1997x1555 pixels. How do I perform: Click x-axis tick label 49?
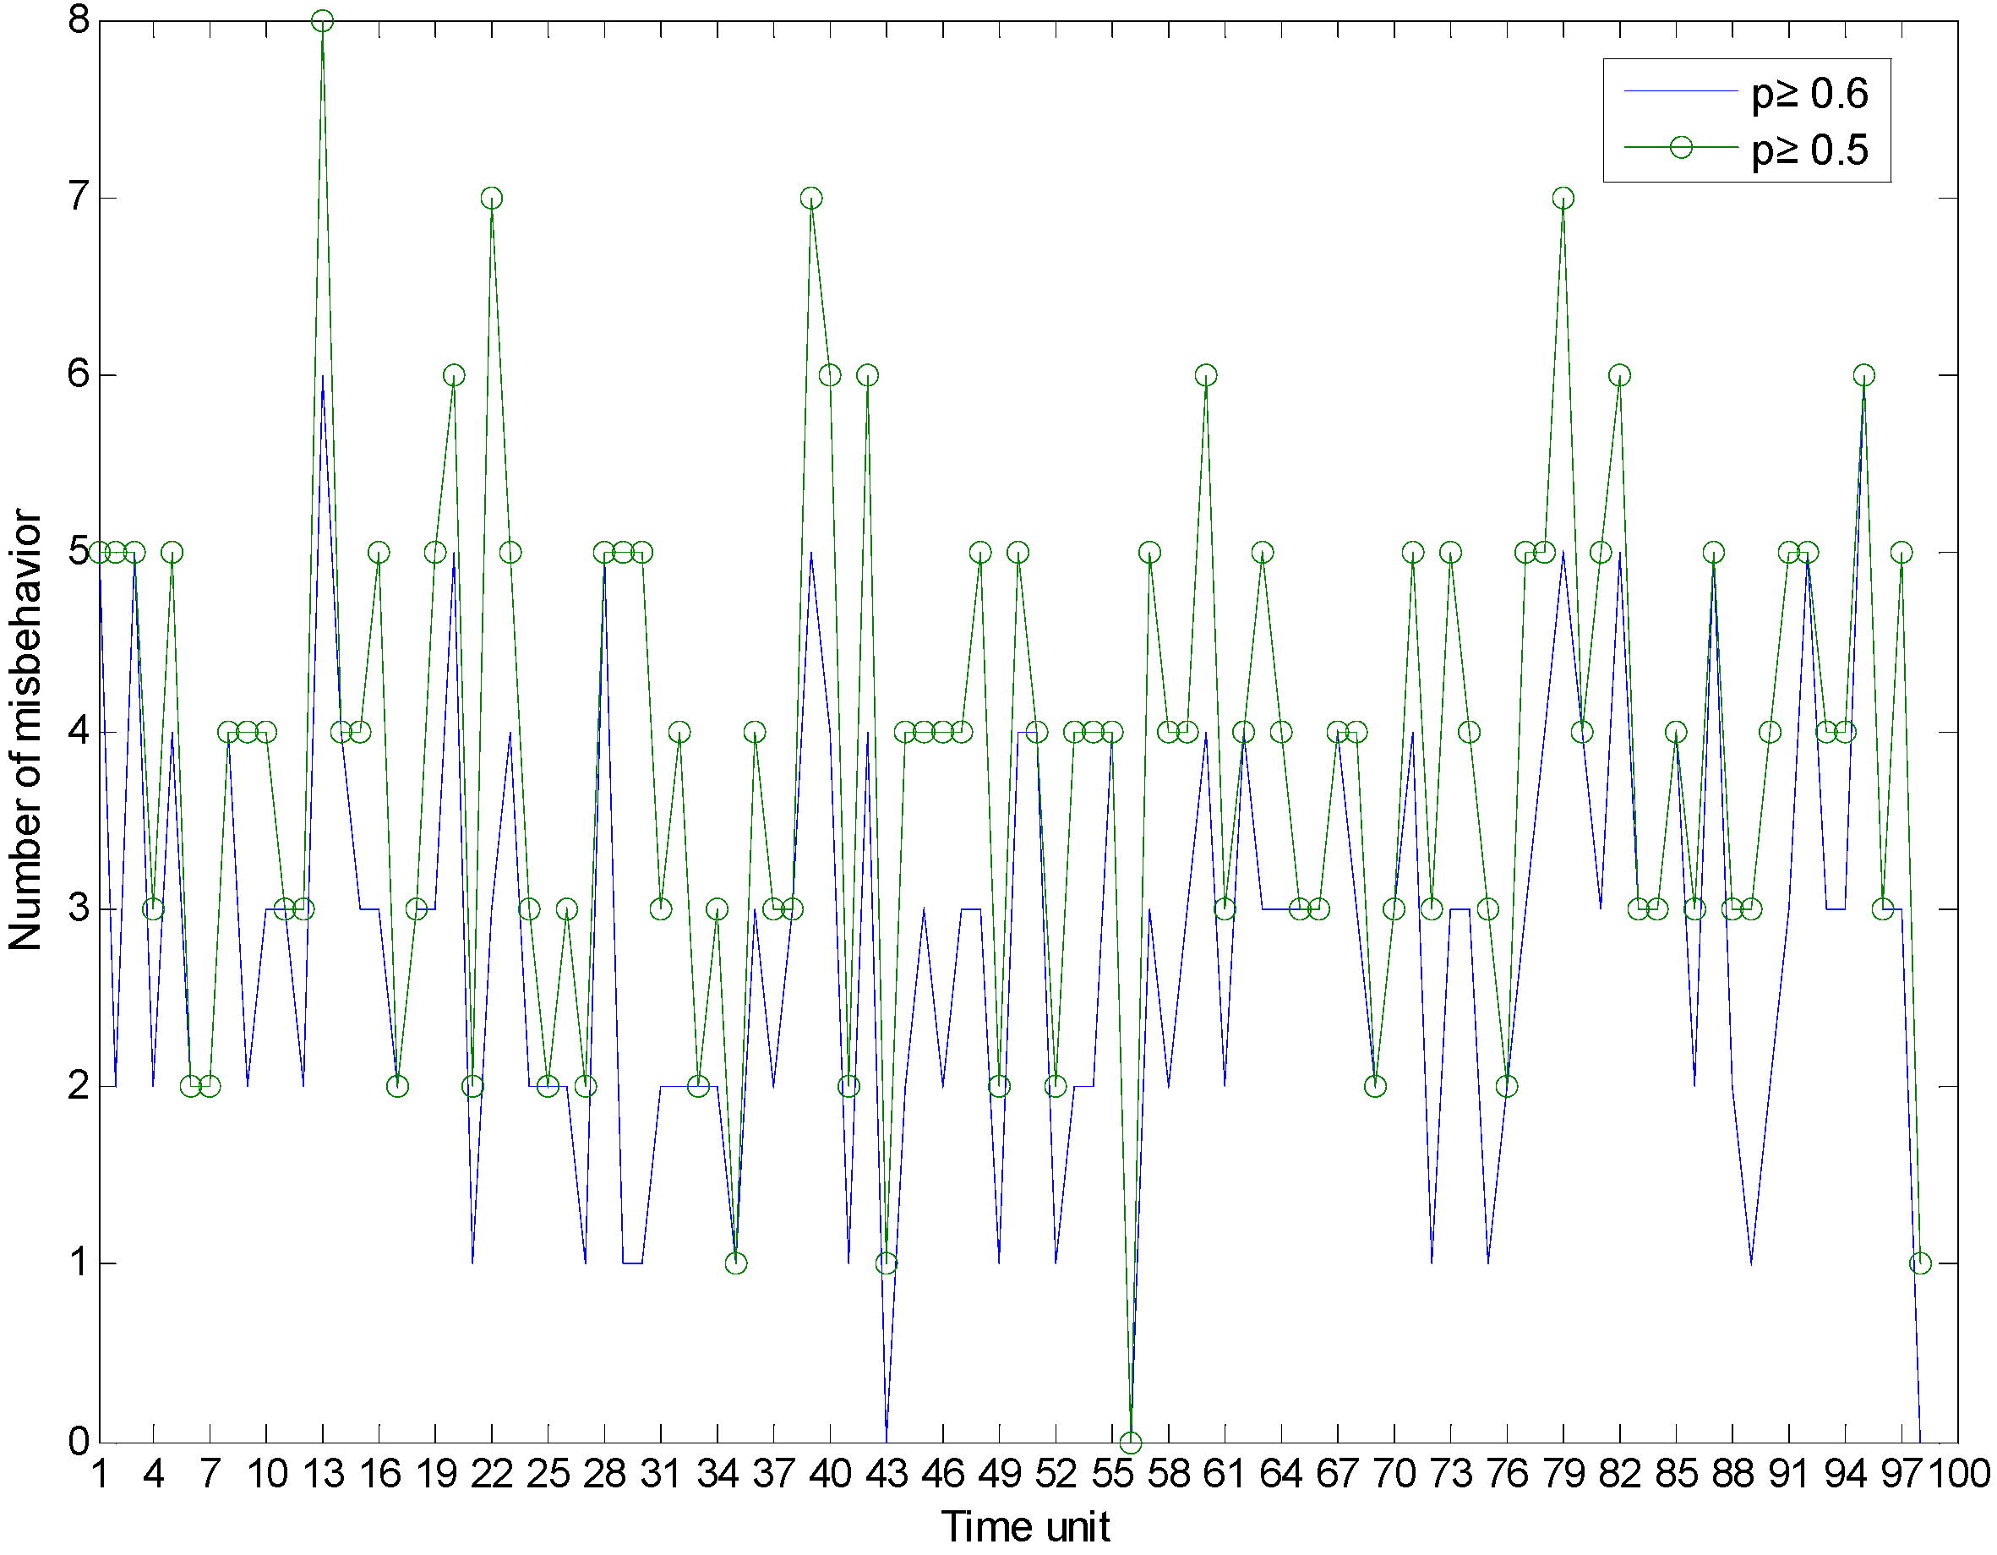1000,1475
